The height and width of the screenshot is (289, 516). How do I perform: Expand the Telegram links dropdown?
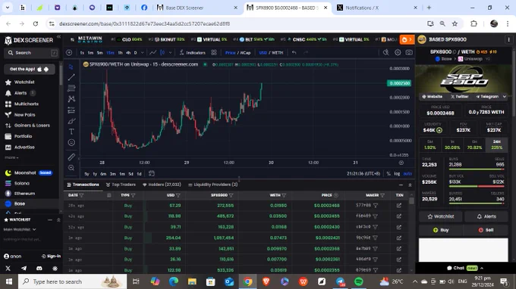click(504, 96)
